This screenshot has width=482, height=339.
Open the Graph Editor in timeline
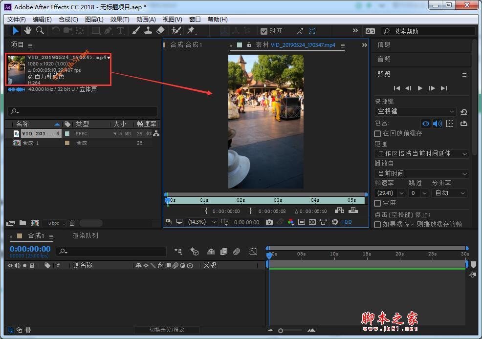(x=253, y=252)
